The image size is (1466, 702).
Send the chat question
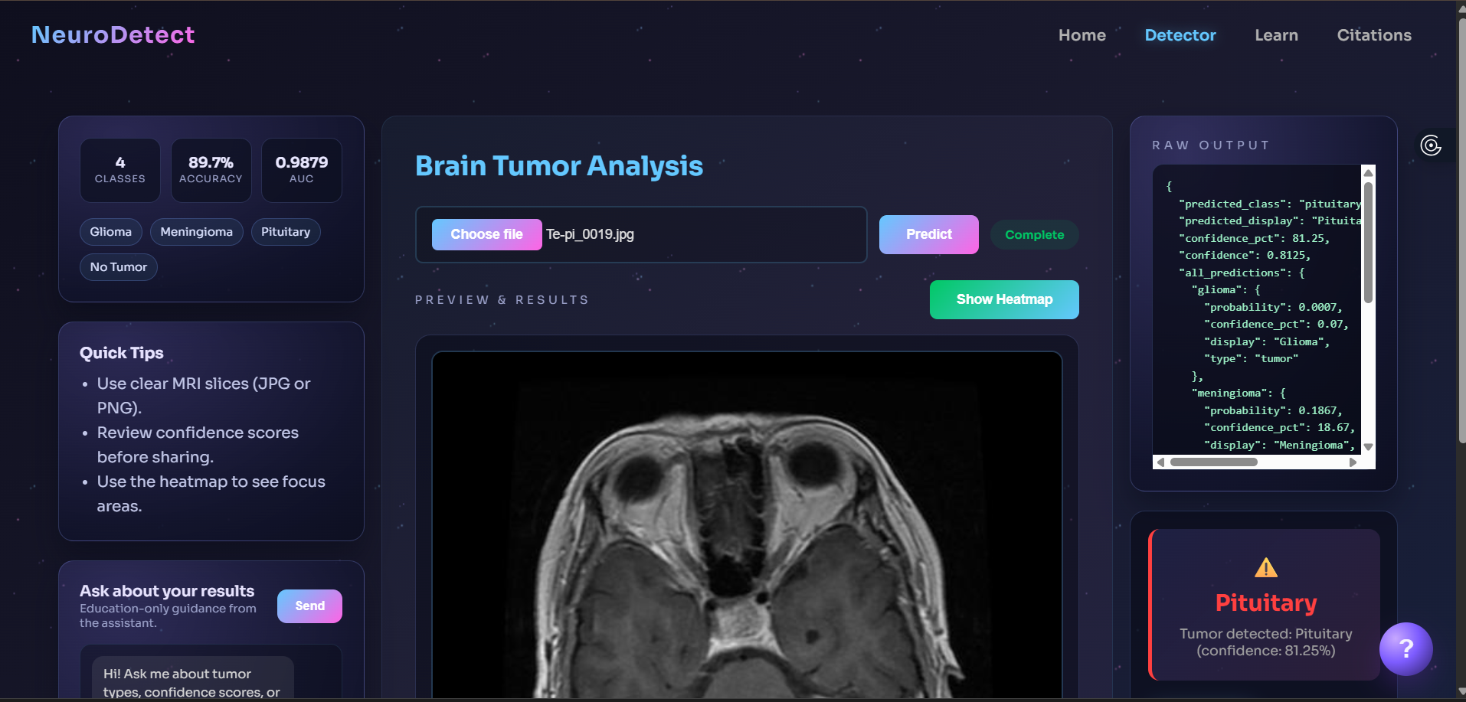309,606
